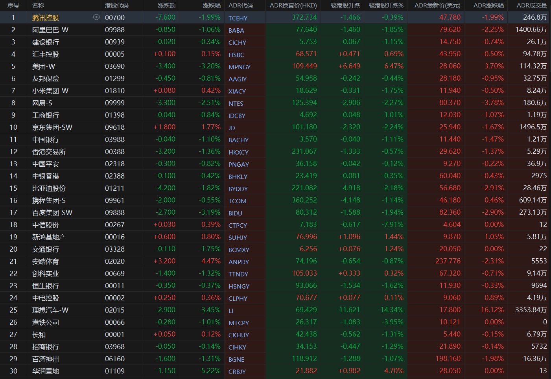Sort by ADR代码 column header
The image size is (551, 379).
241,6
